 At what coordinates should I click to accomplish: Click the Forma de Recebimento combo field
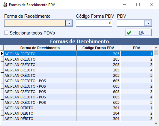pos(35,23)
